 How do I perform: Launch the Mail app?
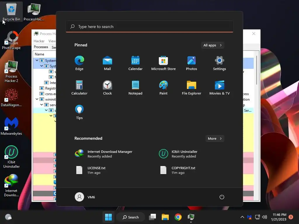coord(107,63)
